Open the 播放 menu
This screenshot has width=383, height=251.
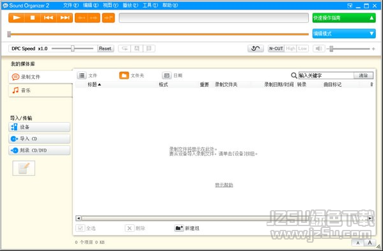pos(130,5)
